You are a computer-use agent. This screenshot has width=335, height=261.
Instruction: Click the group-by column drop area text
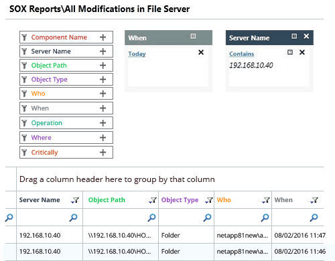point(117,179)
